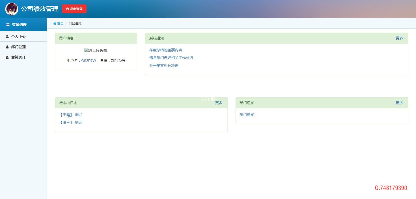Open the 更多 link in 部门通知

pos(400,103)
